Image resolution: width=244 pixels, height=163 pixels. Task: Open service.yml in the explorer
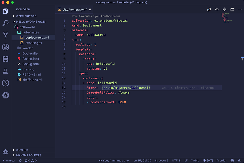coord(34,43)
